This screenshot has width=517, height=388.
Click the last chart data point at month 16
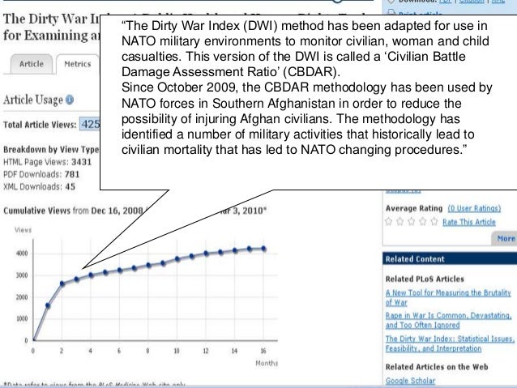263,249
